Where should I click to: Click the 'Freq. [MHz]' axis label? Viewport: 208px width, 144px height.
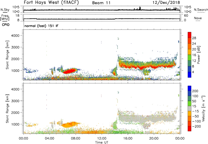point(5,18)
